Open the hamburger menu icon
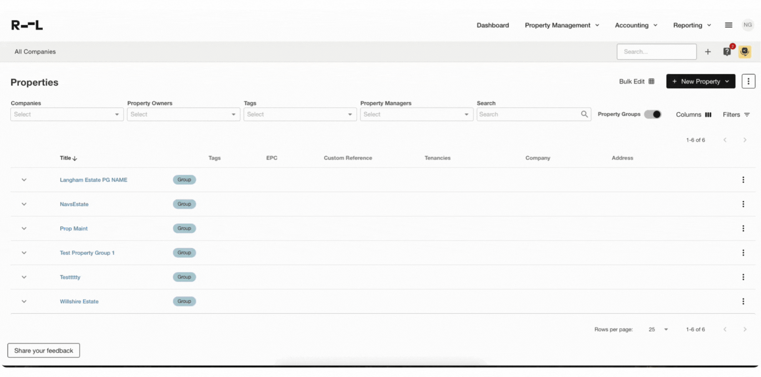 point(729,25)
